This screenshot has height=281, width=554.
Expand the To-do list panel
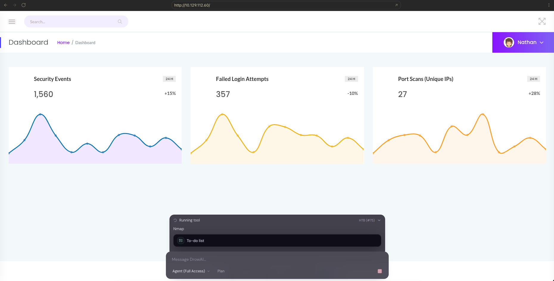click(277, 241)
